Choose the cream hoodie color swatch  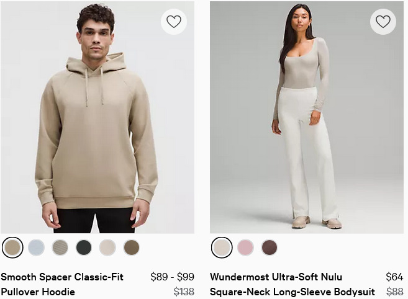107,248
